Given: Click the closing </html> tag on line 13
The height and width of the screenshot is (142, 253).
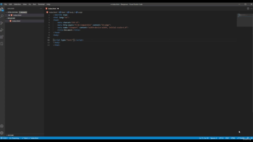Looking at the screenshot, I should [57, 45].
